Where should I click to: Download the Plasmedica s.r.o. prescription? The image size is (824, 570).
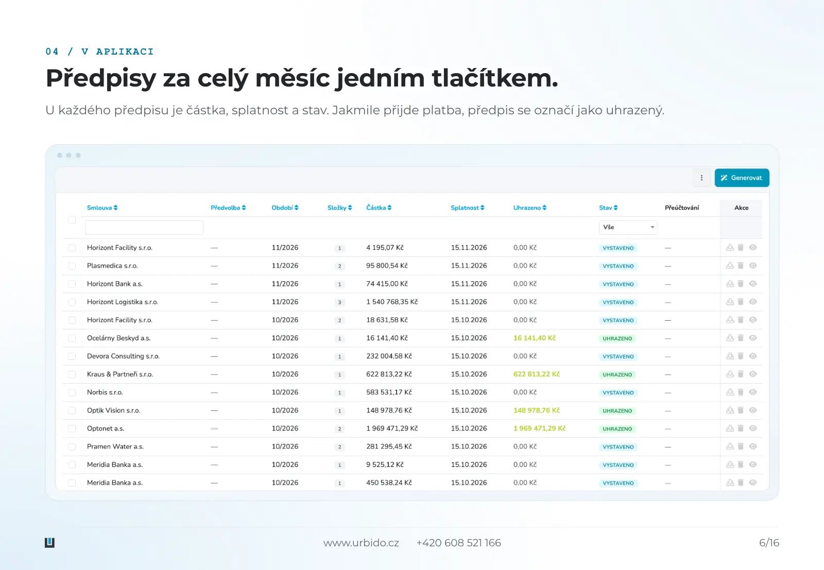pyautogui.click(x=730, y=266)
